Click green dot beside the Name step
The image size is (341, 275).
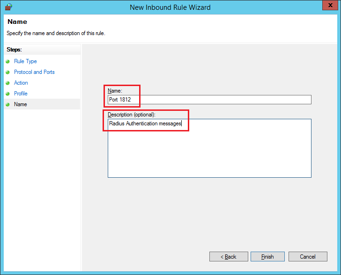(8, 104)
